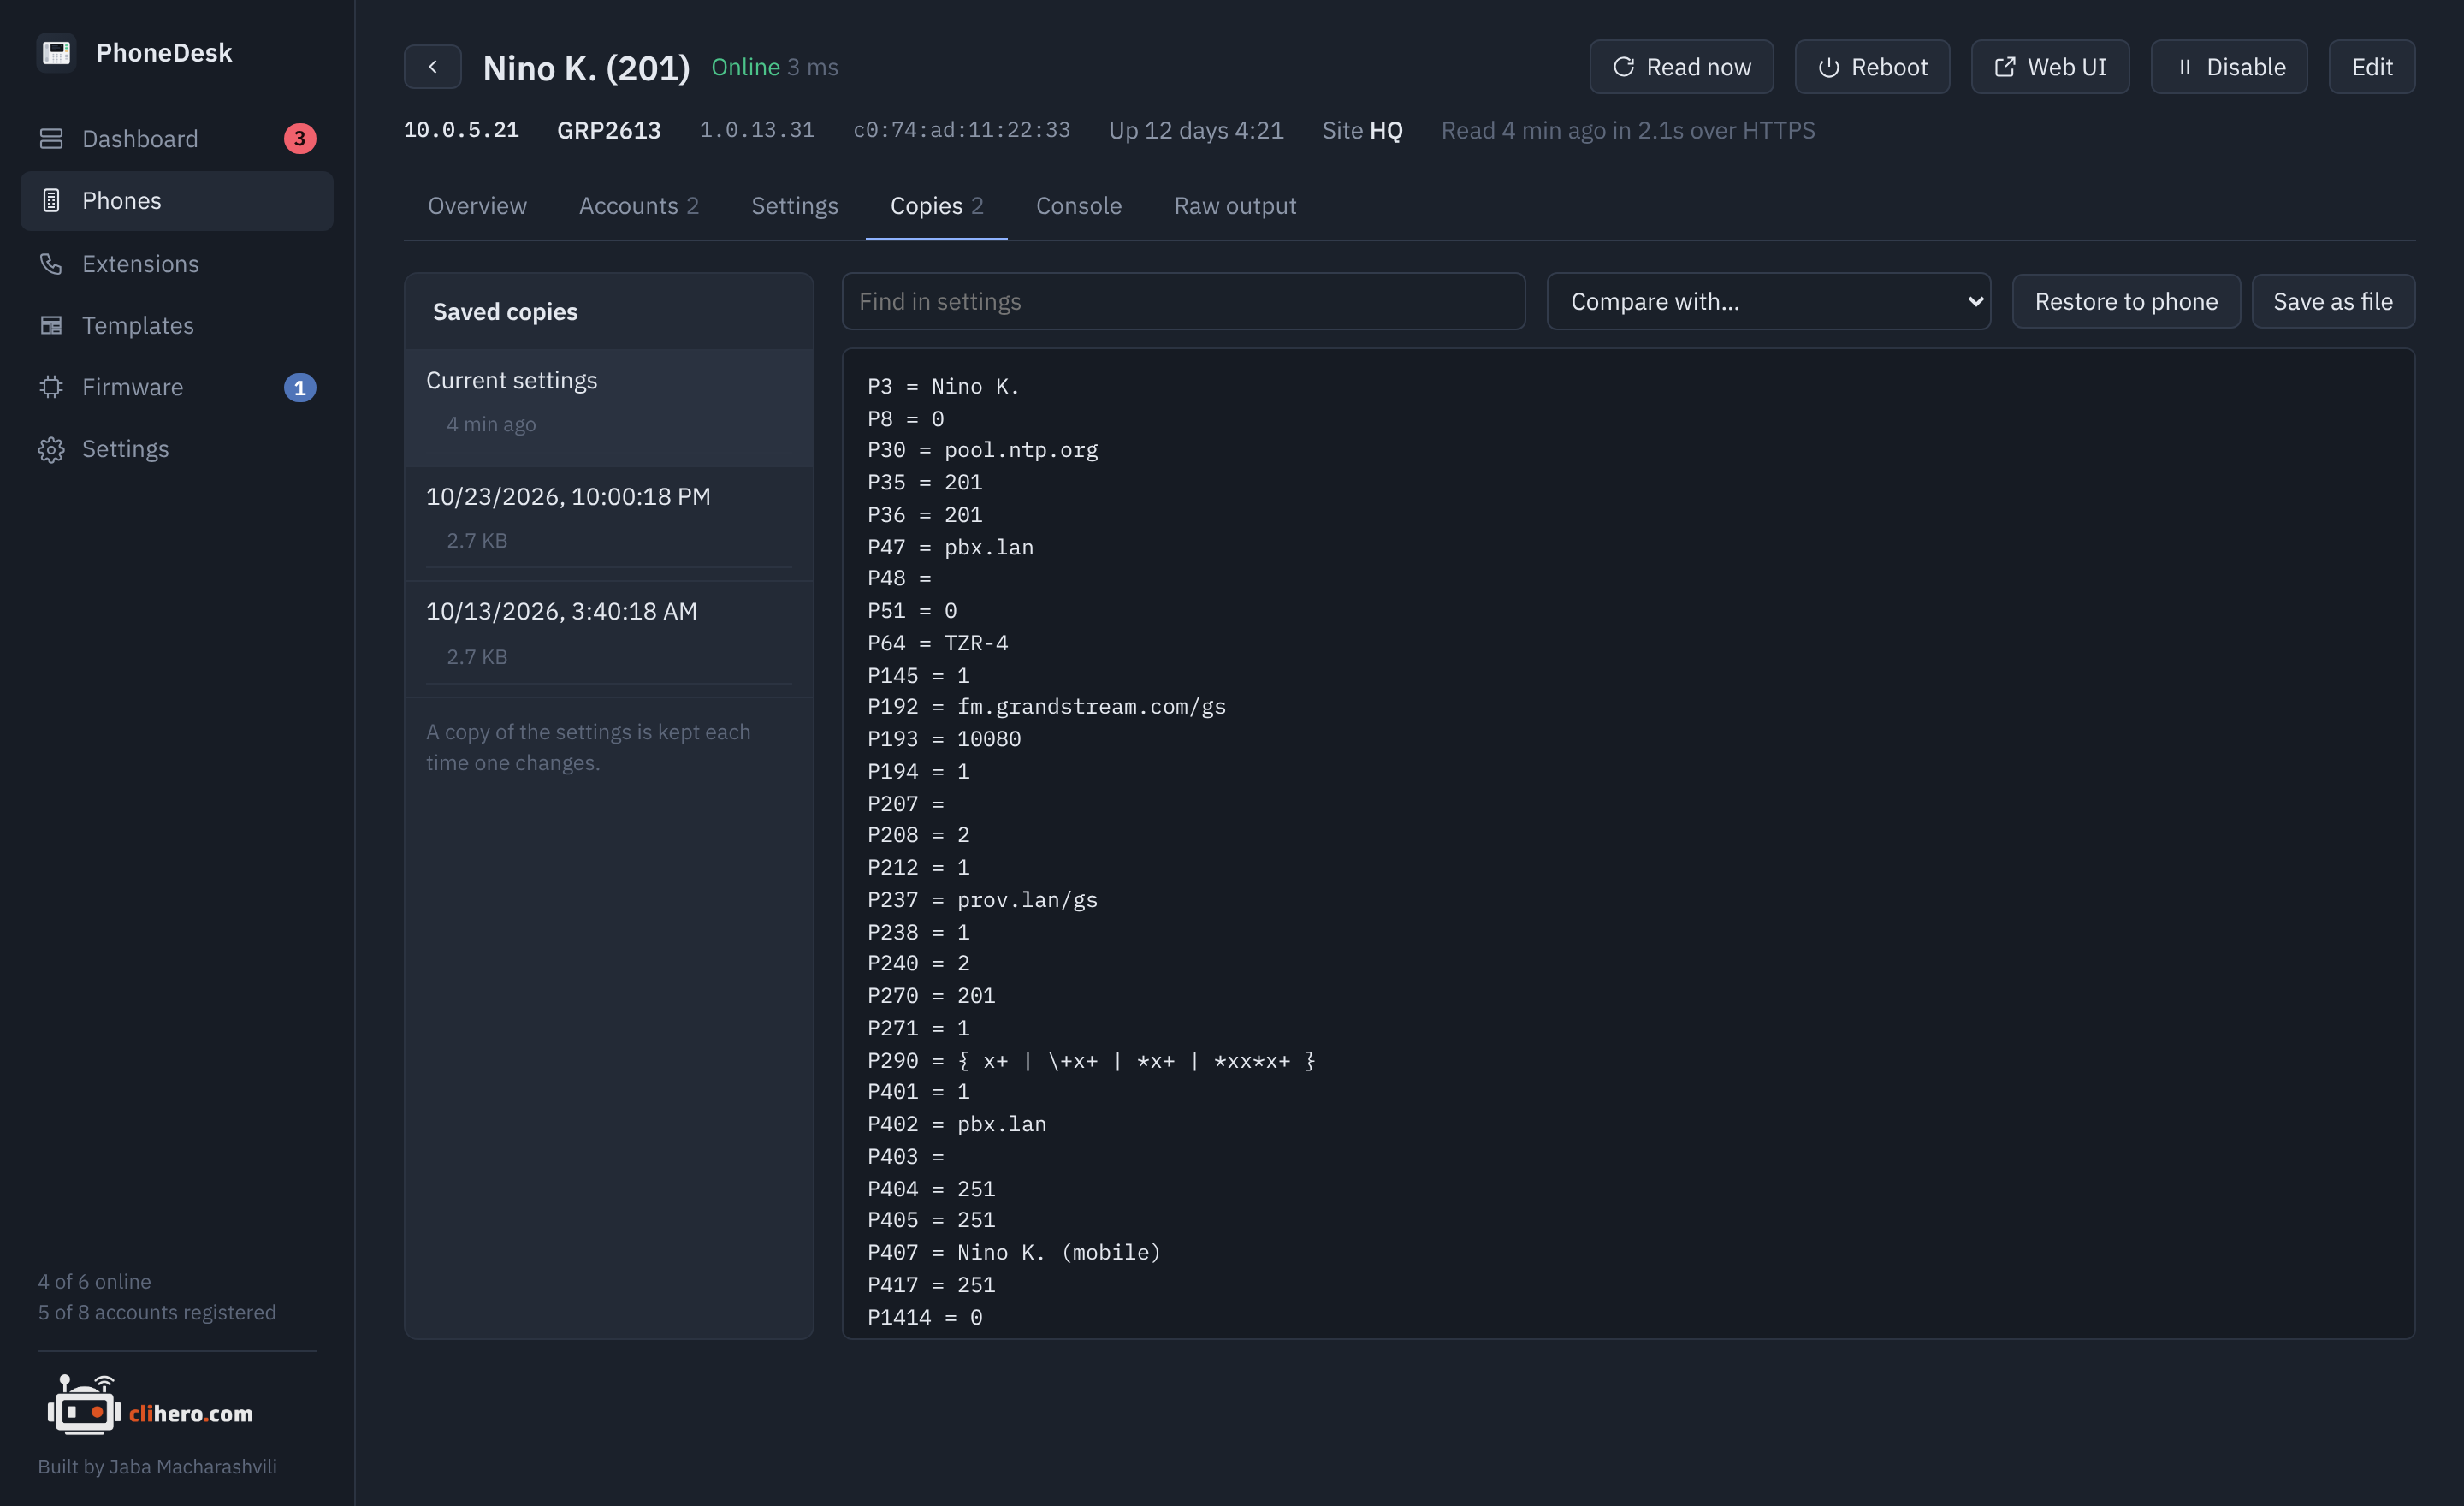Click the Dashboard sidebar icon
The width and height of the screenshot is (2464, 1506).
pos(51,139)
